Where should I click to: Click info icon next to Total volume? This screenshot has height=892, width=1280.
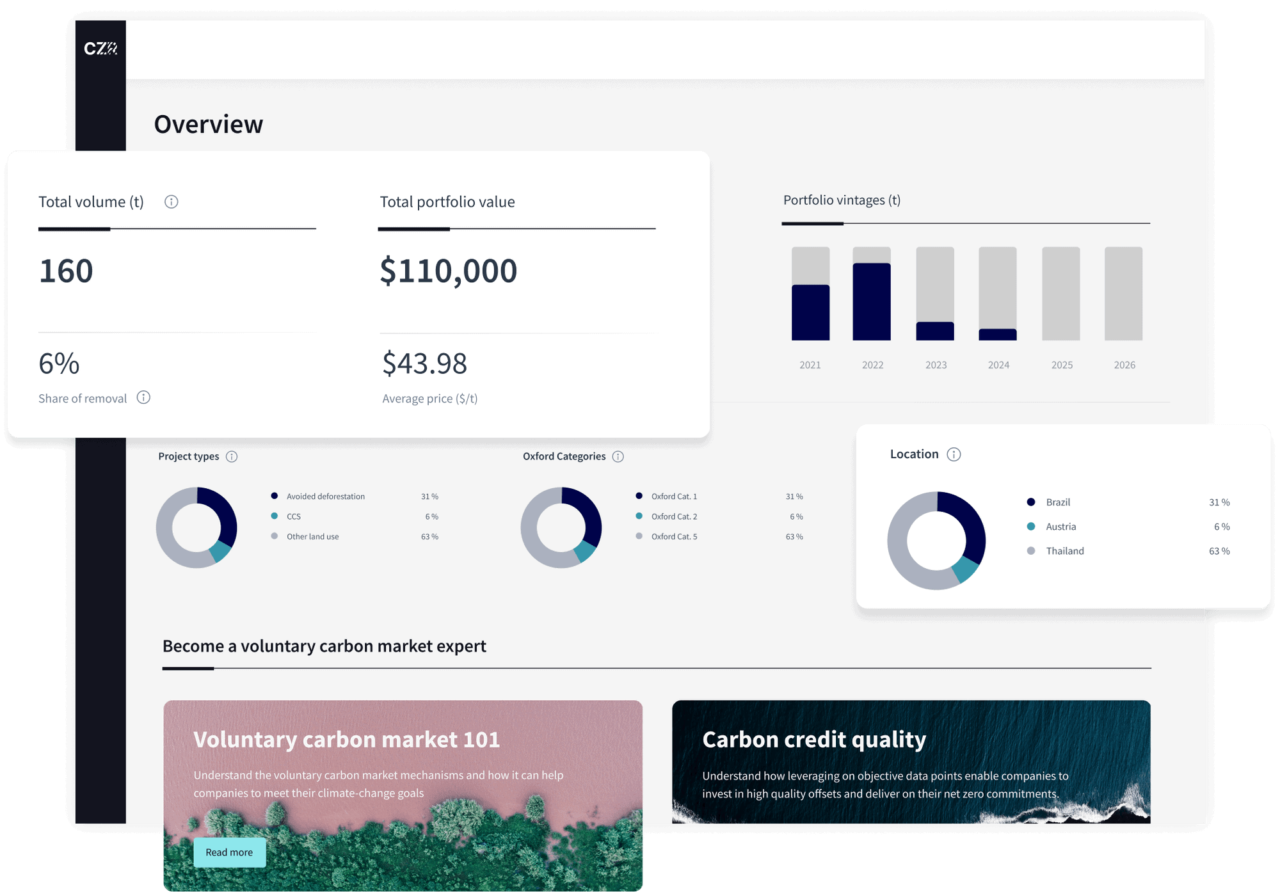(x=171, y=202)
